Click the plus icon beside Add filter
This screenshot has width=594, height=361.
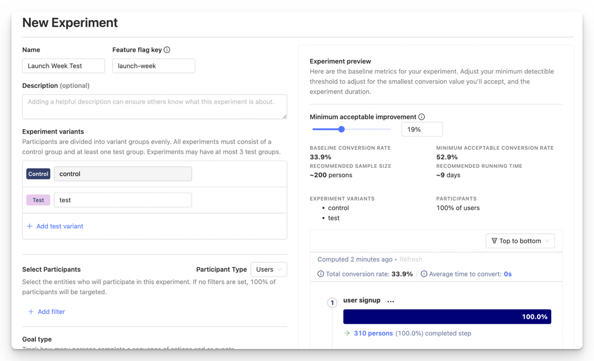tap(31, 312)
